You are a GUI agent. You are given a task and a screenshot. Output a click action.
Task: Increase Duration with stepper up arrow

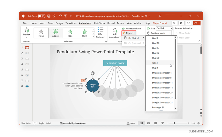click(170, 32)
